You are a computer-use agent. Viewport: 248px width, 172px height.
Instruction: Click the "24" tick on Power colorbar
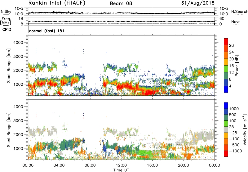[x=231, y=52]
